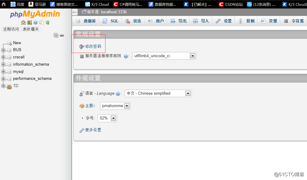Open the 博客原创文... bookmark

(64, 4)
